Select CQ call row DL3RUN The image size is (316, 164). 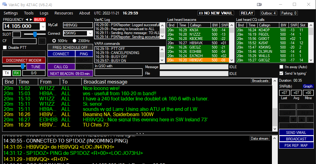(x=272, y=51)
